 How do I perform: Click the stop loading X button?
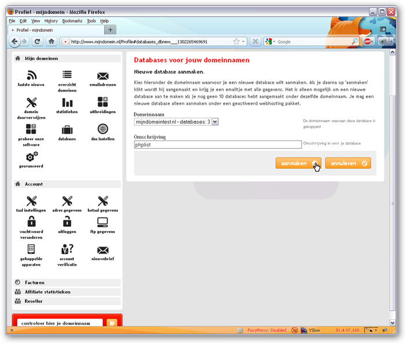(x=255, y=41)
